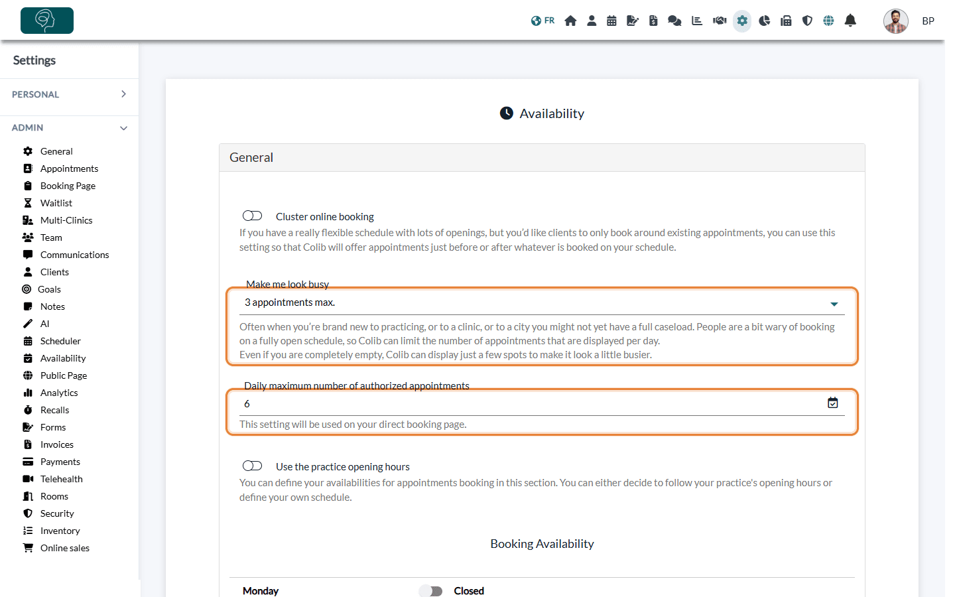Open the home icon in top bar

click(x=570, y=21)
